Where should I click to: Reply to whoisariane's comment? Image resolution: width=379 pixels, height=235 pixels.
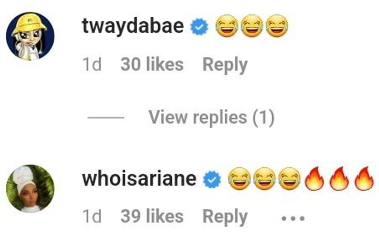coord(225,216)
